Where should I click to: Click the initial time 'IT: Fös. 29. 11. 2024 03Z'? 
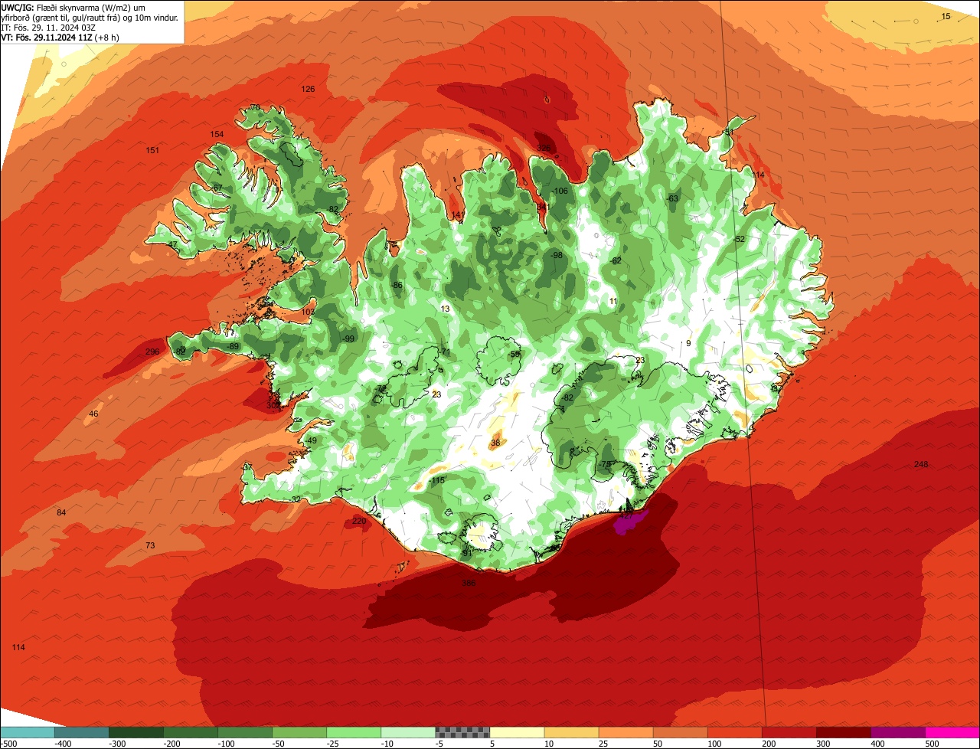coord(47,28)
